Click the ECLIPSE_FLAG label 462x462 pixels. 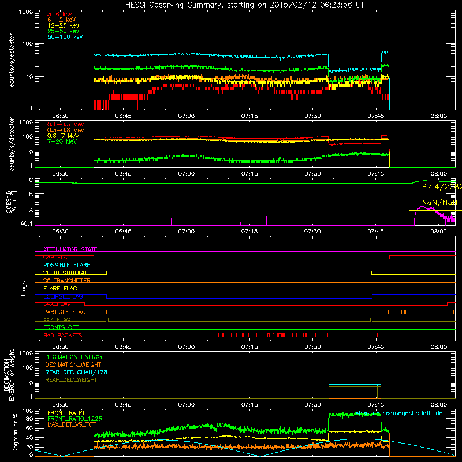pos(63,296)
